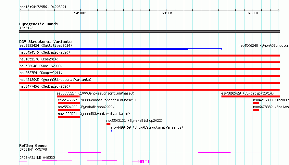Select the red bar under nsv4216030

pyautogui.click(x=256, y=103)
